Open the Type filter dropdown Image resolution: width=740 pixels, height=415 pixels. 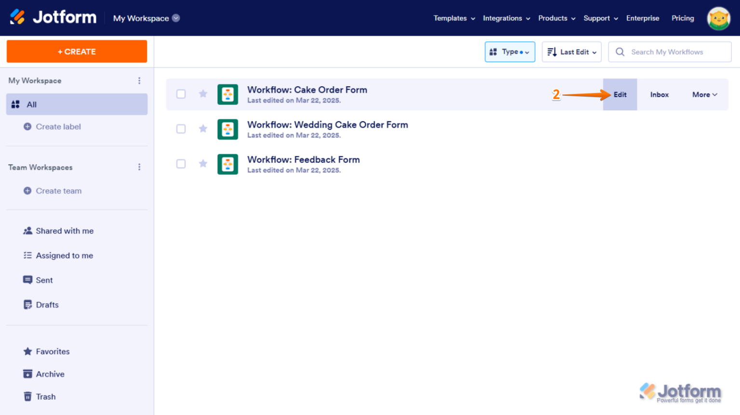[x=510, y=52]
